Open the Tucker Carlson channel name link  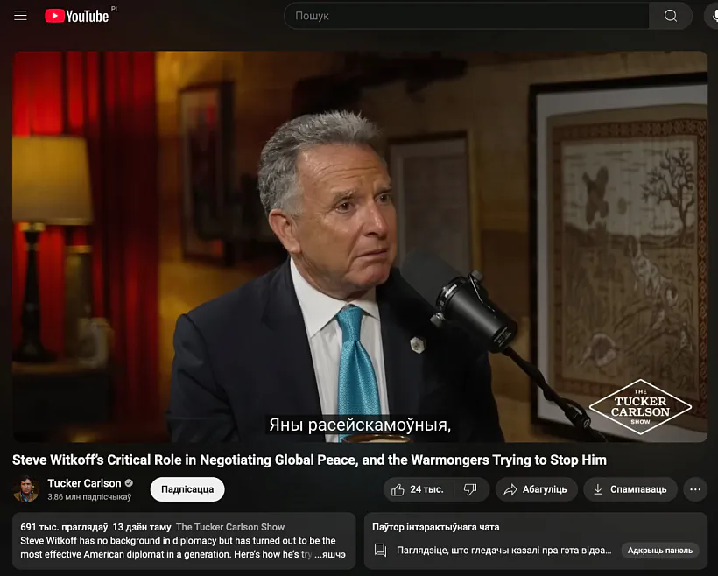tap(84, 483)
